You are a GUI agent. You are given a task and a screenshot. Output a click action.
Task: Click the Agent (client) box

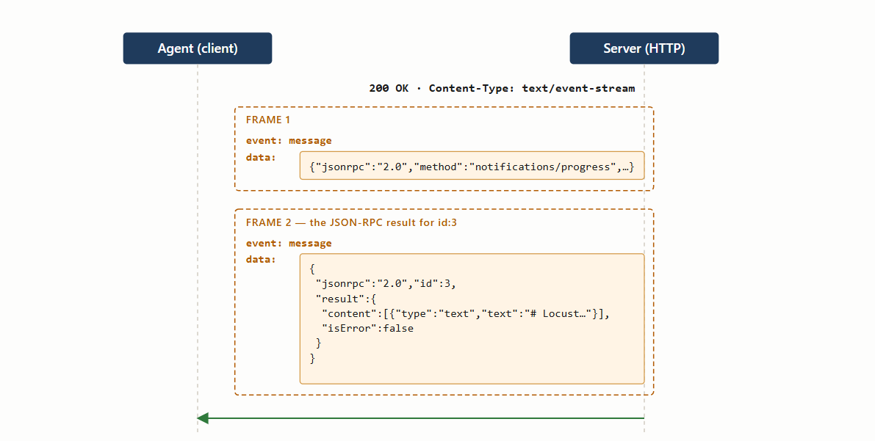pyautogui.click(x=198, y=48)
